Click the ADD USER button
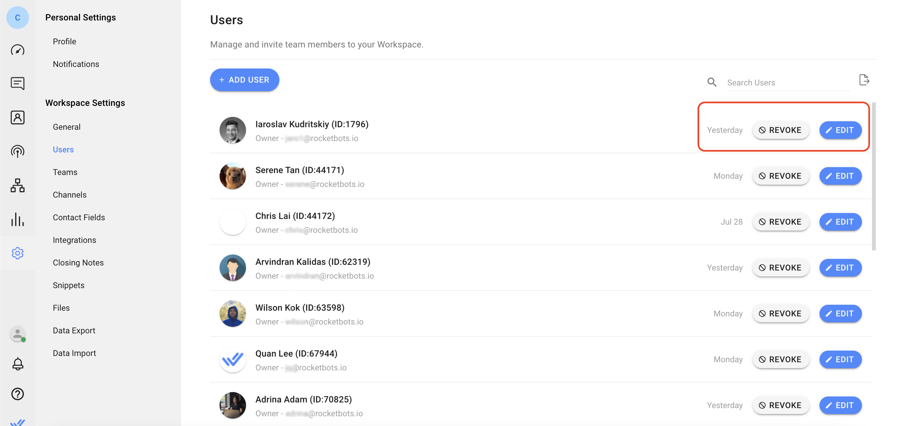This screenshot has width=906, height=426. click(244, 80)
